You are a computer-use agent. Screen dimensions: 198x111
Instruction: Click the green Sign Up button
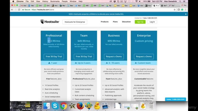tap(140, 22)
